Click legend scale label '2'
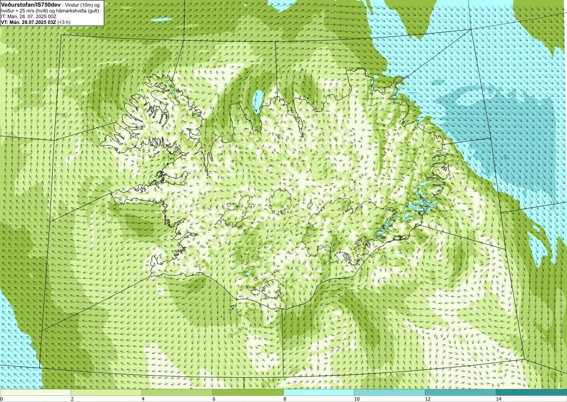This screenshot has height=402, width=567. coord(72,399)
